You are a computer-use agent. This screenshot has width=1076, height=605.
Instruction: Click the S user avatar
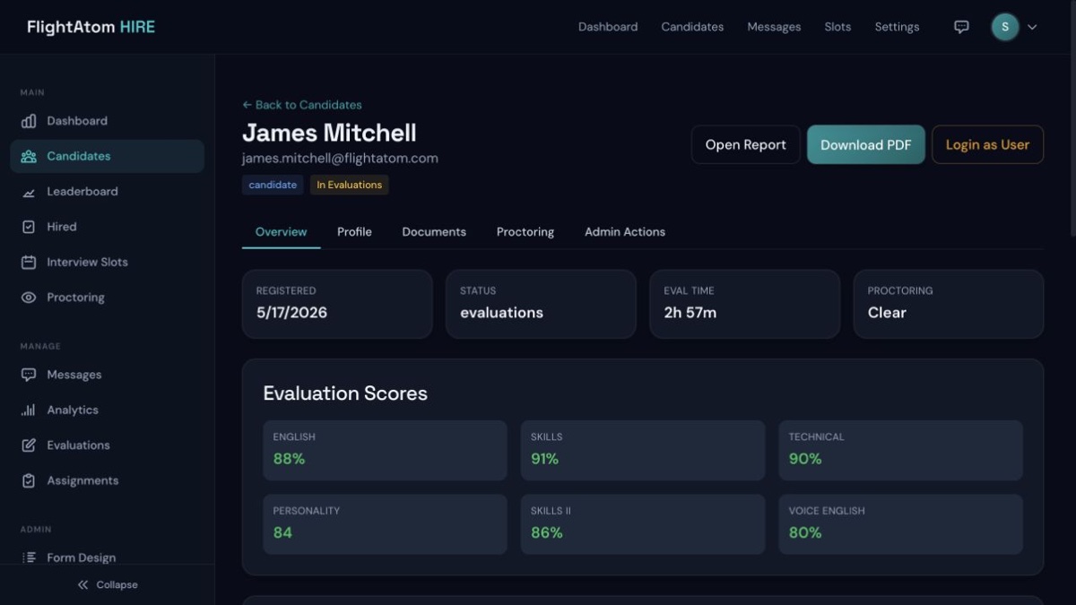[1005, 27]
